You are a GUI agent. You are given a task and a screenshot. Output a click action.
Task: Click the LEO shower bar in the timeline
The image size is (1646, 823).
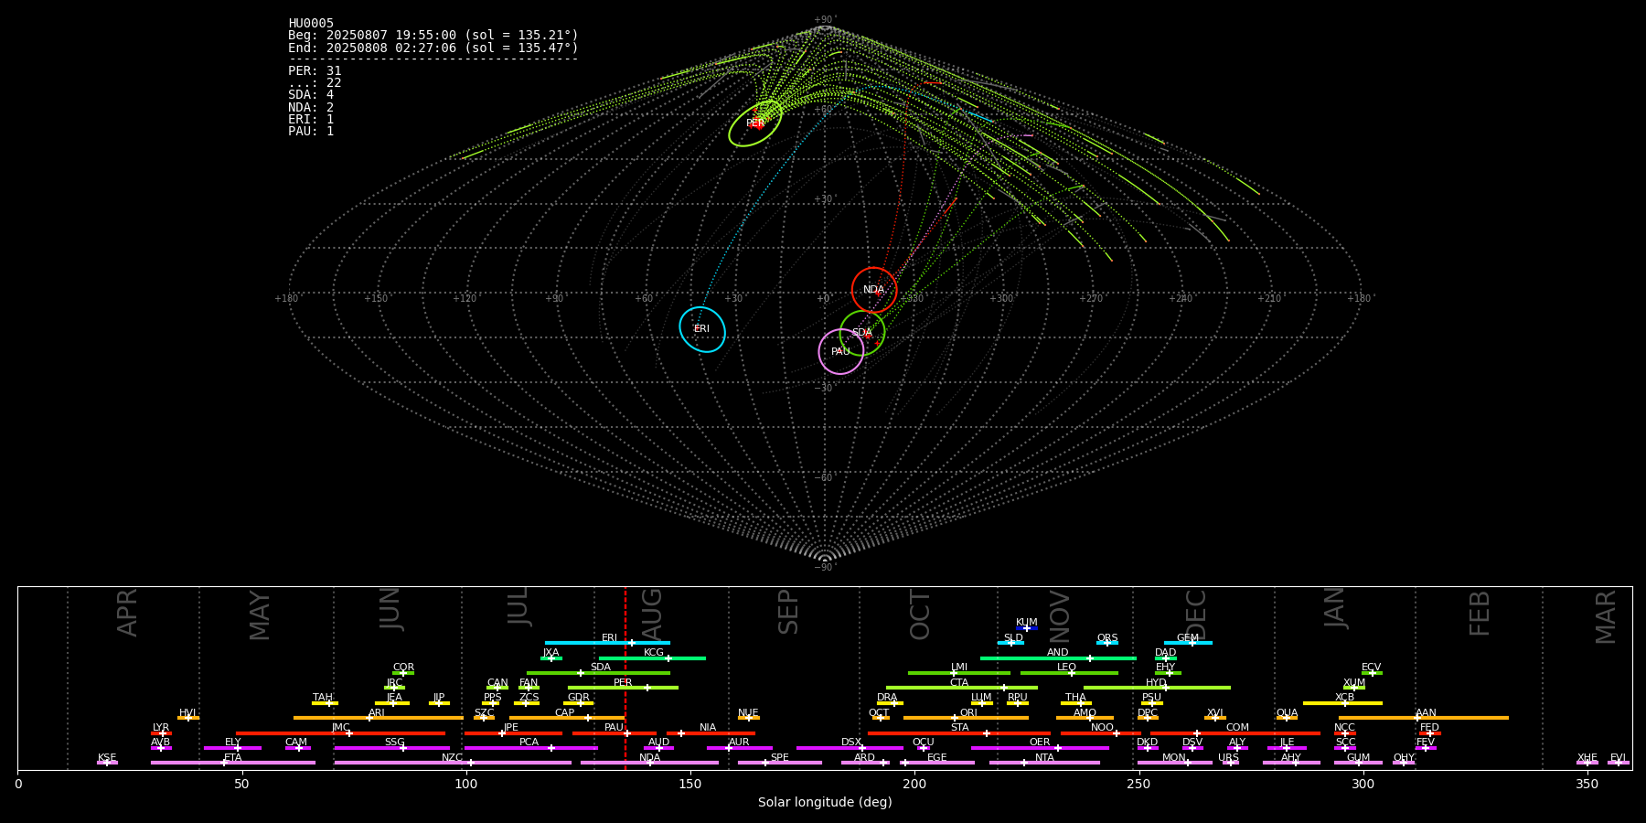click(1069, 673)
